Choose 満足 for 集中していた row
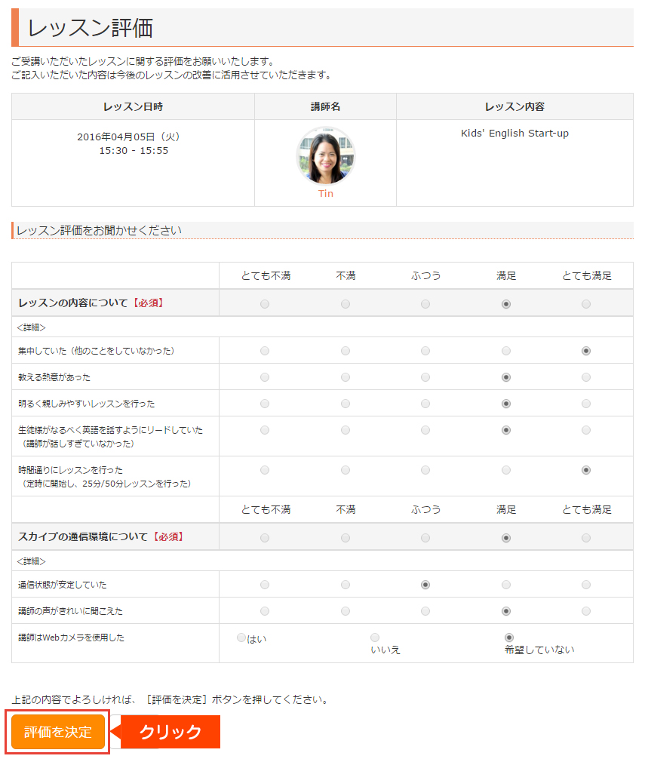The height and width of the screenshot is (762, 645). pyautogui.click(x=506, y=350)
